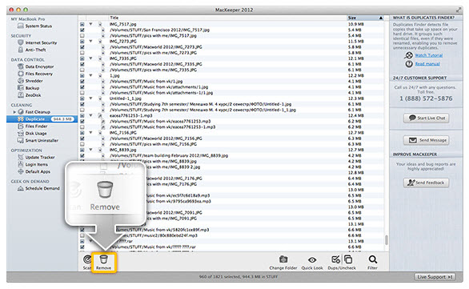Collapse the IMG_7517.jpg group

[x=90, y=24]
